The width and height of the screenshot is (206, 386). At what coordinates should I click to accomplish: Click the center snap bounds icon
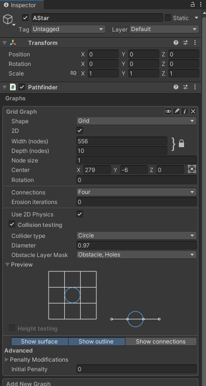click(x=192, y=169)
